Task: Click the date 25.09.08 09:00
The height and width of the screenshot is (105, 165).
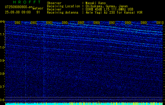Action: coord(18,12)
